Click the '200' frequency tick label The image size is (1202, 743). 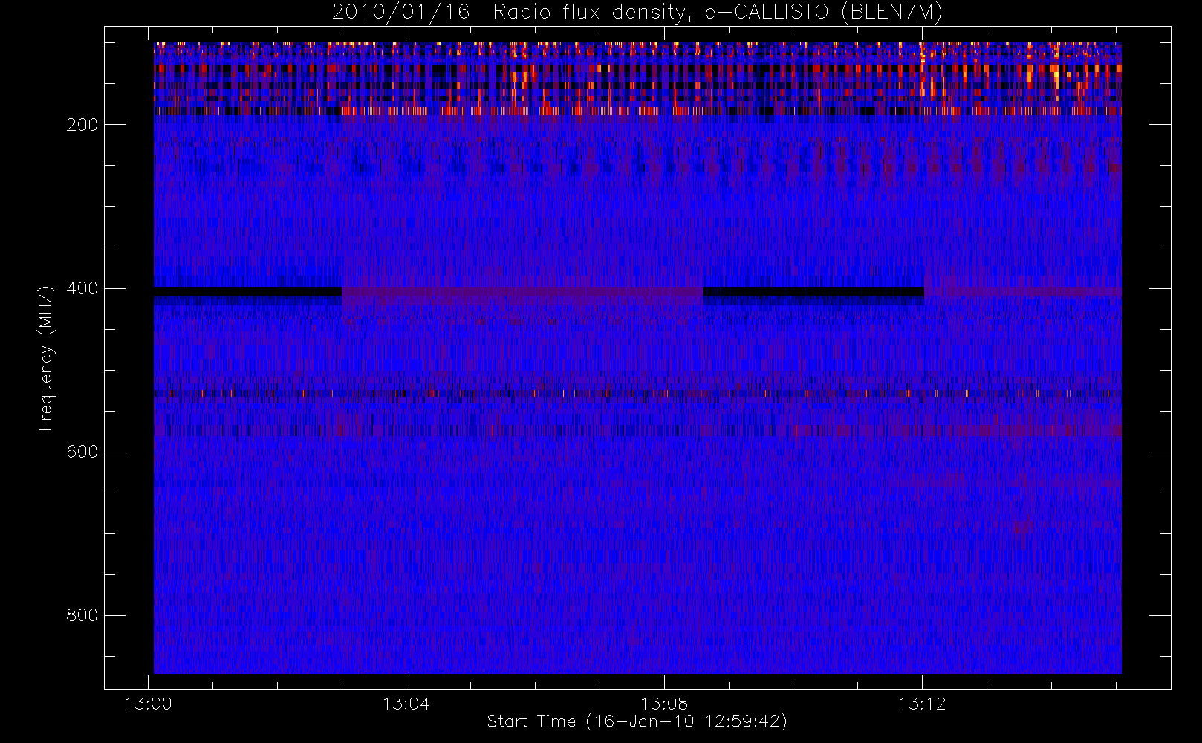(x=82, y=125)
